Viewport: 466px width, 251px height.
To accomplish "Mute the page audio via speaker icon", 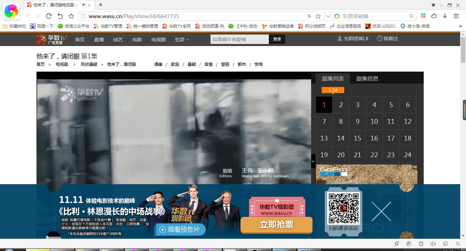I will point(433,244).
